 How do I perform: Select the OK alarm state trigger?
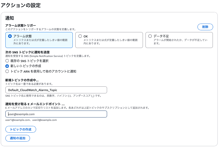(x=80, y=36)
